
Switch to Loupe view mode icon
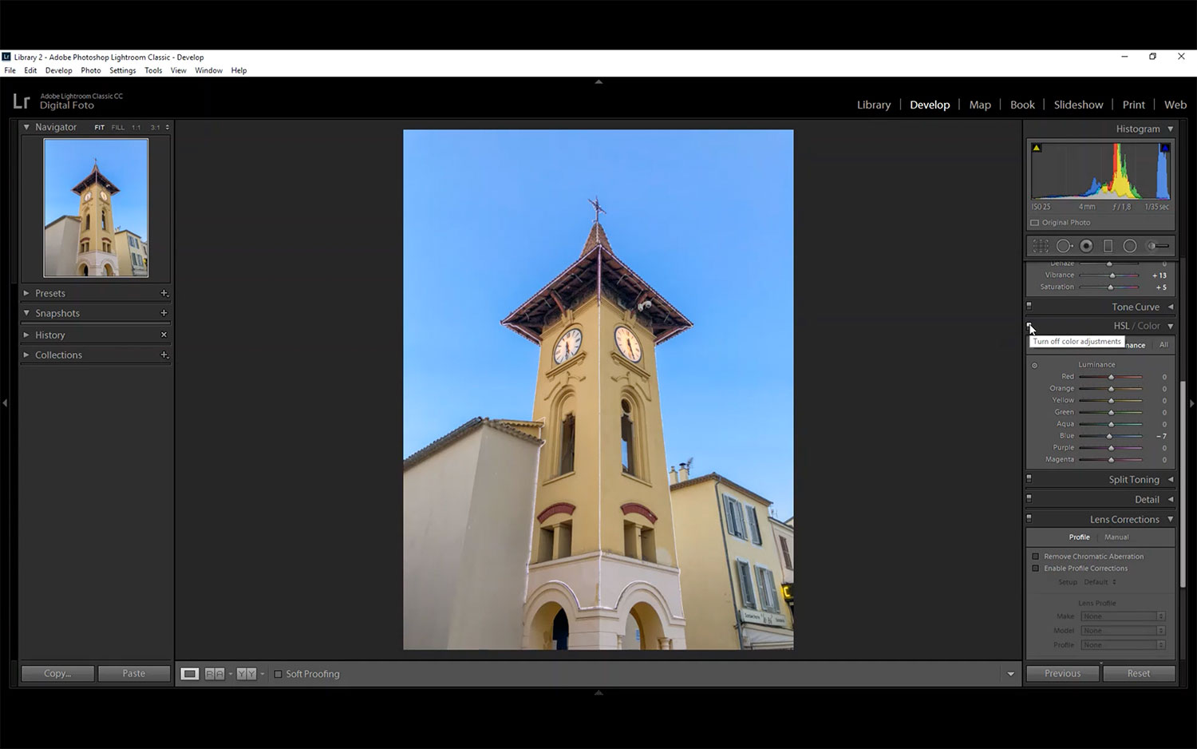pyautogui.click(x=190, y=674)
